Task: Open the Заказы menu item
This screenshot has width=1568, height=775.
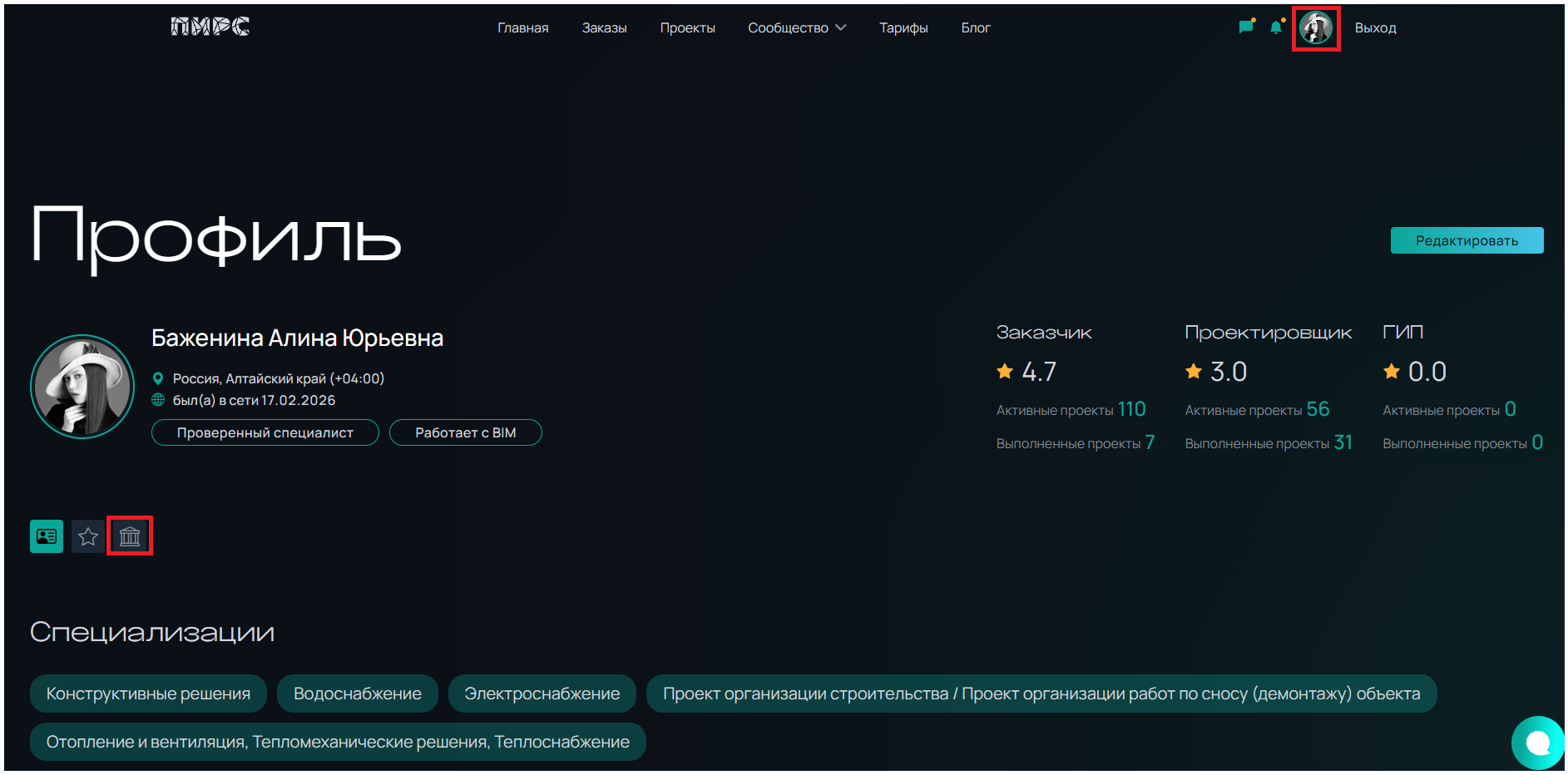Action: tap(604, 27)
